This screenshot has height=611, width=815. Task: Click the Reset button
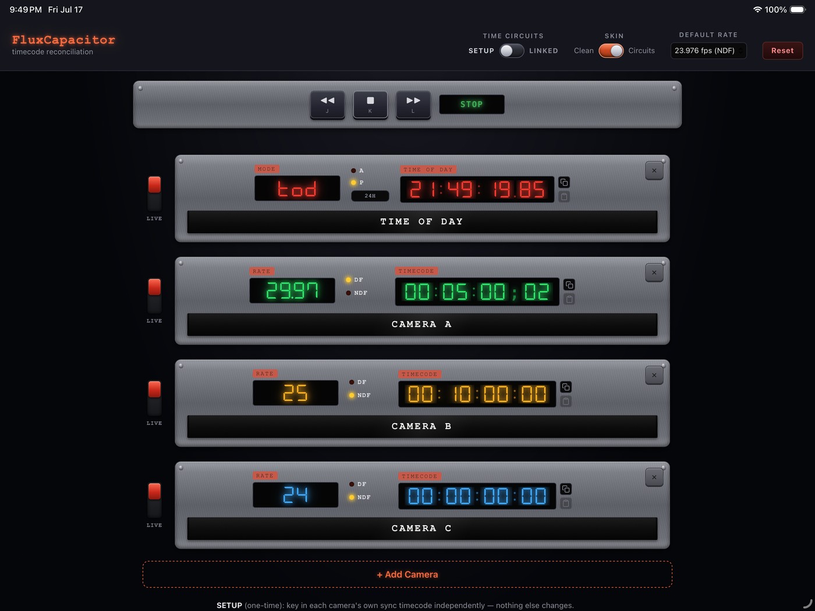point(782,51)
